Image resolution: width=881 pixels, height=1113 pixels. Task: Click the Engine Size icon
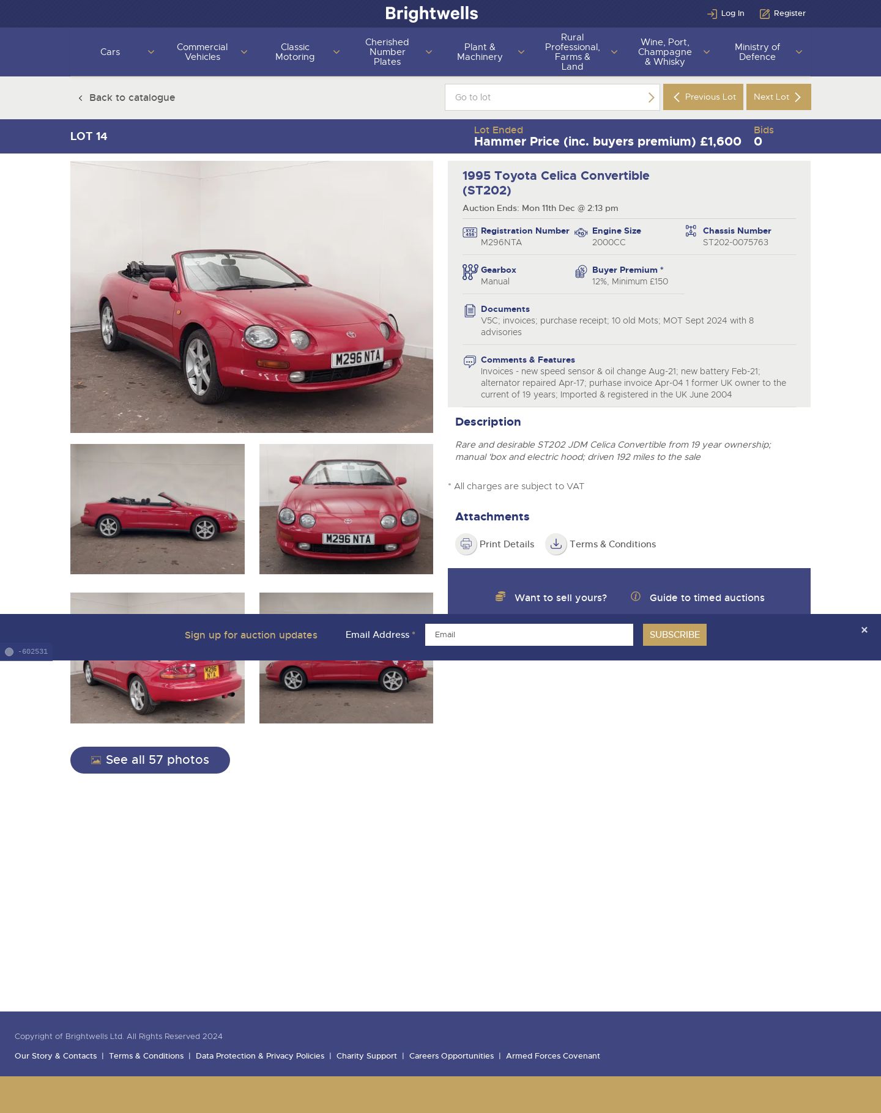pos(581,232)
